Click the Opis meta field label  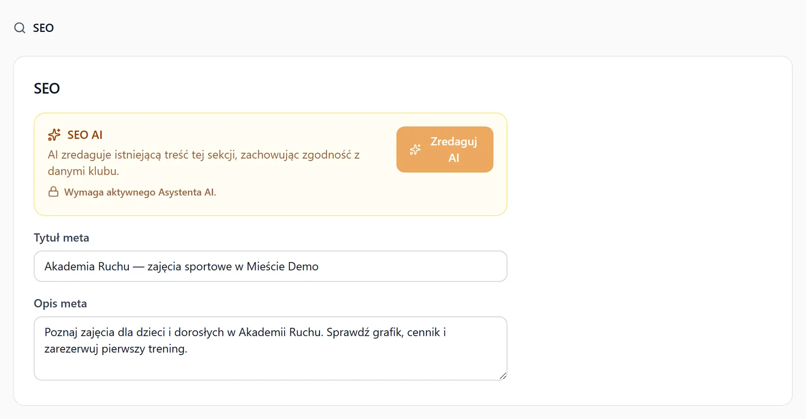pos(60,304)
